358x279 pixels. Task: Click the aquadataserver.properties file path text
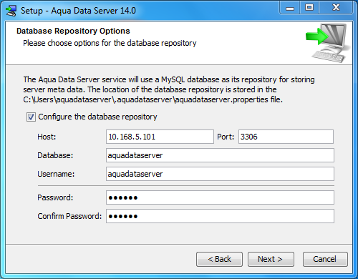153,99
